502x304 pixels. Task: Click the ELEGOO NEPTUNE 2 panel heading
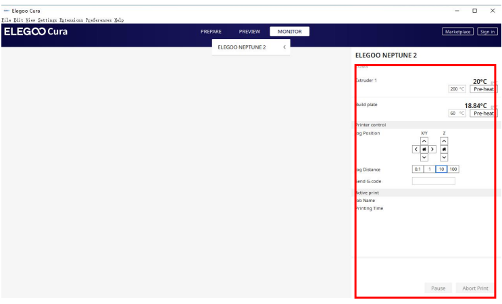(x=386, y=55)
